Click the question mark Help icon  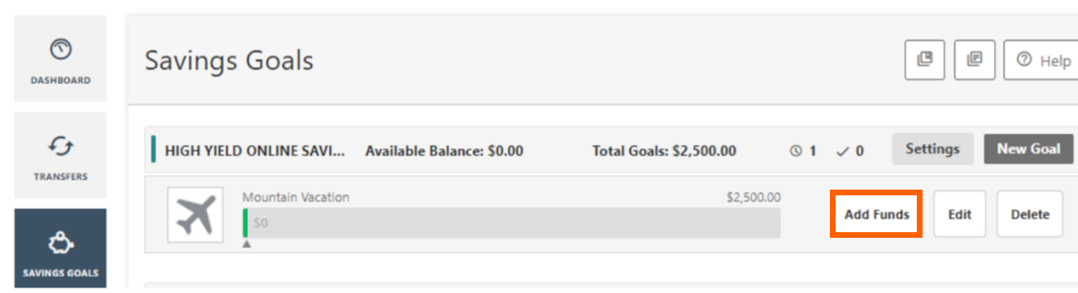[1024, 60]
